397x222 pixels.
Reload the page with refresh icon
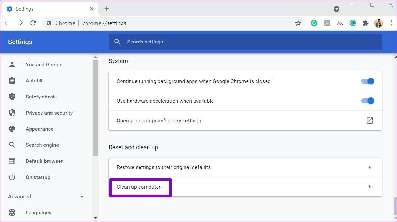[33, 23]
